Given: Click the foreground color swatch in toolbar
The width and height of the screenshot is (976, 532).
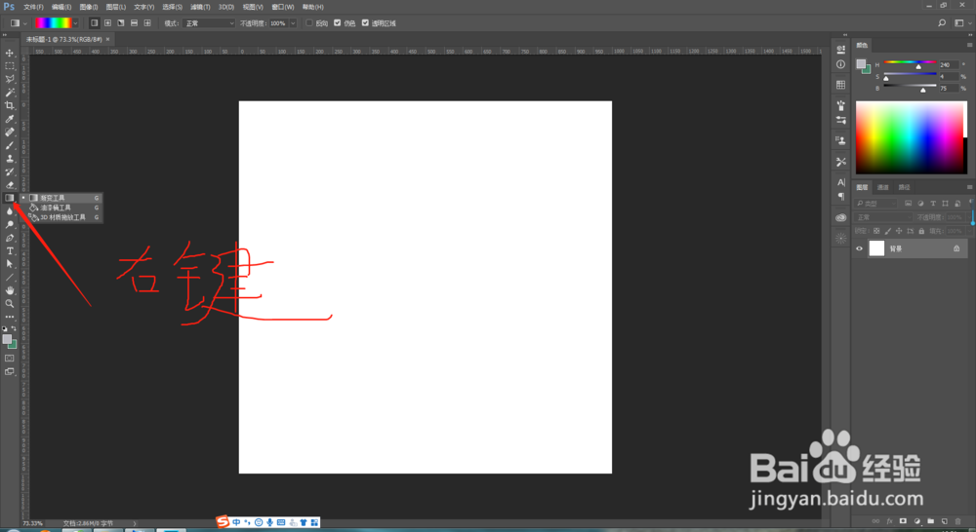Looking at the screenshot, I should point(7,339).
